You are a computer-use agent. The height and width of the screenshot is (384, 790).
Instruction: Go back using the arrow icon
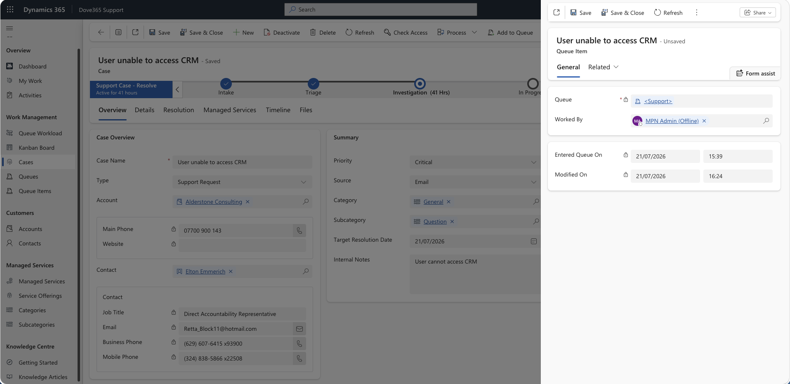click(101, 32)
